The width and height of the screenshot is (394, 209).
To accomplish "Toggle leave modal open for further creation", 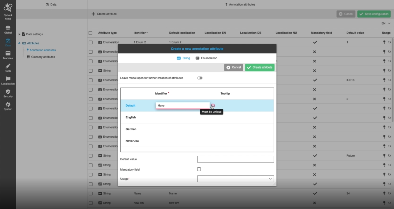I will pos(200,78).
